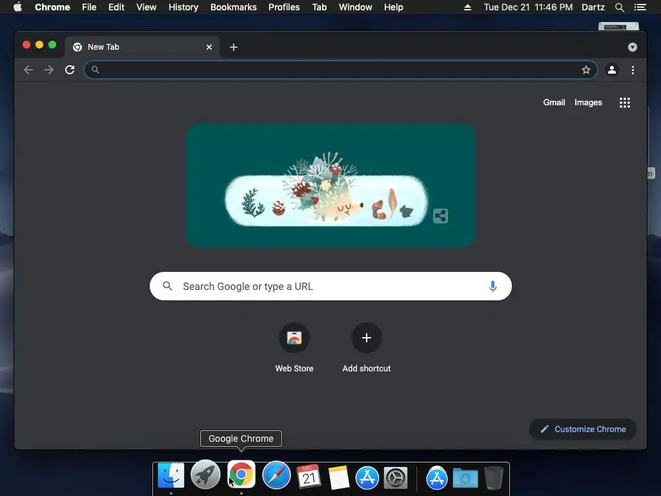This screenshot has height=496, width=661.
Task: Open Notes from the Dock
Action: 338,477
